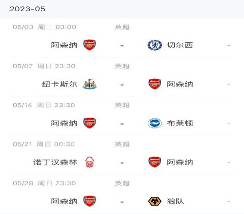Click 英超 league label for 05/07 match
The width and height of the screenshot is (244, 214).
point(122,66)
